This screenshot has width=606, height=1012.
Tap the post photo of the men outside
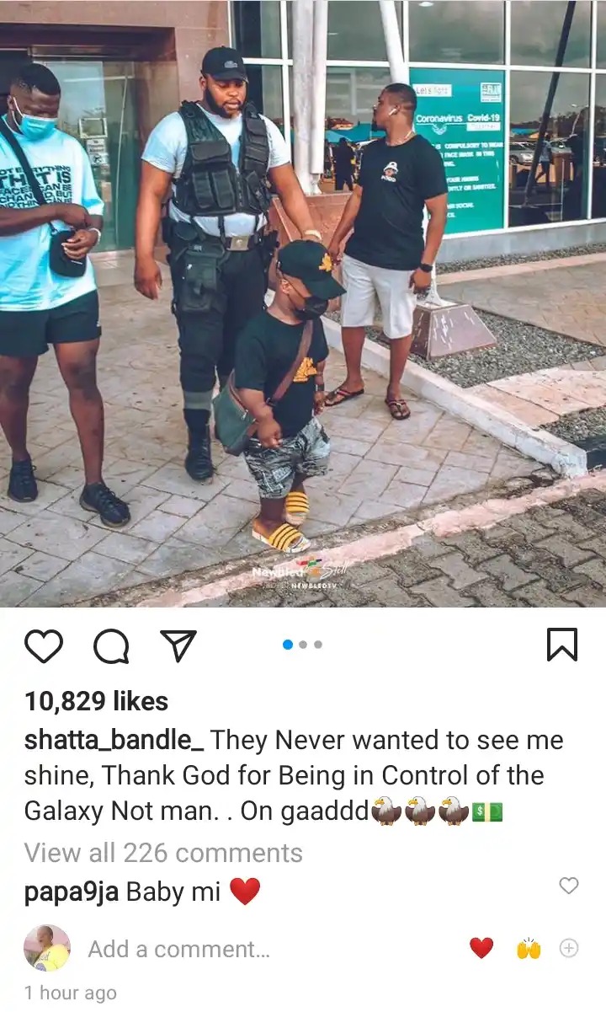point(303,303)
